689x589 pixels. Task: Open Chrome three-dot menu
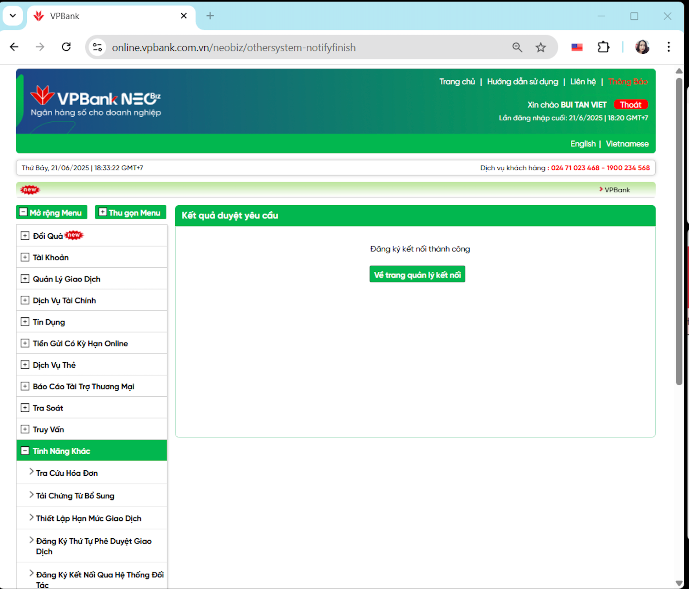pyautogui.click(x=668, y=47)
